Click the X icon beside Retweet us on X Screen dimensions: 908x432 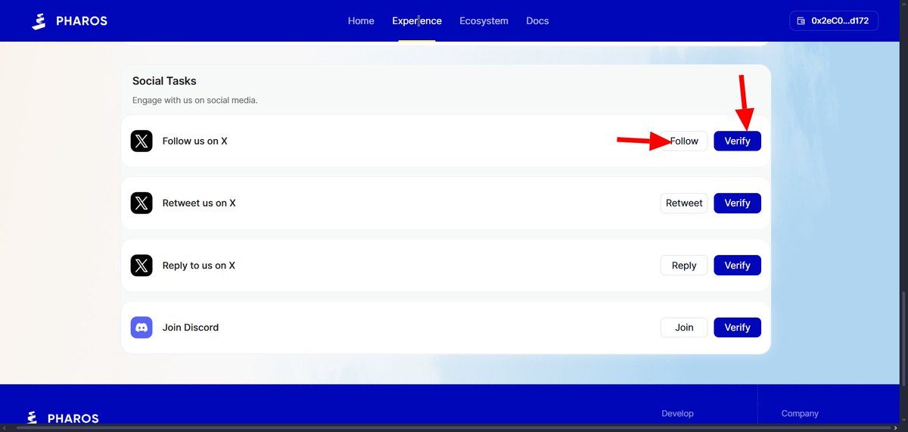141,203
